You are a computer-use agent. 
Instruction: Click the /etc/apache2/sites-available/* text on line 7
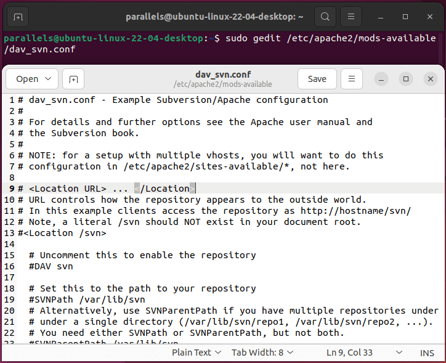click(208, 166)
